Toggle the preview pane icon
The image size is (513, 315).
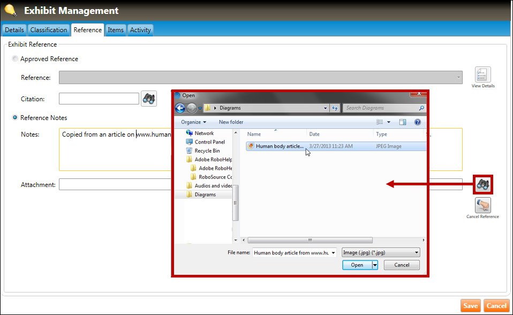pyautogui.click(x=403, y=122)
